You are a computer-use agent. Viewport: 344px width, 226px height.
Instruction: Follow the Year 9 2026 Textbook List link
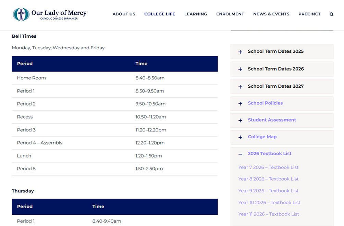(x=268, y=191)
